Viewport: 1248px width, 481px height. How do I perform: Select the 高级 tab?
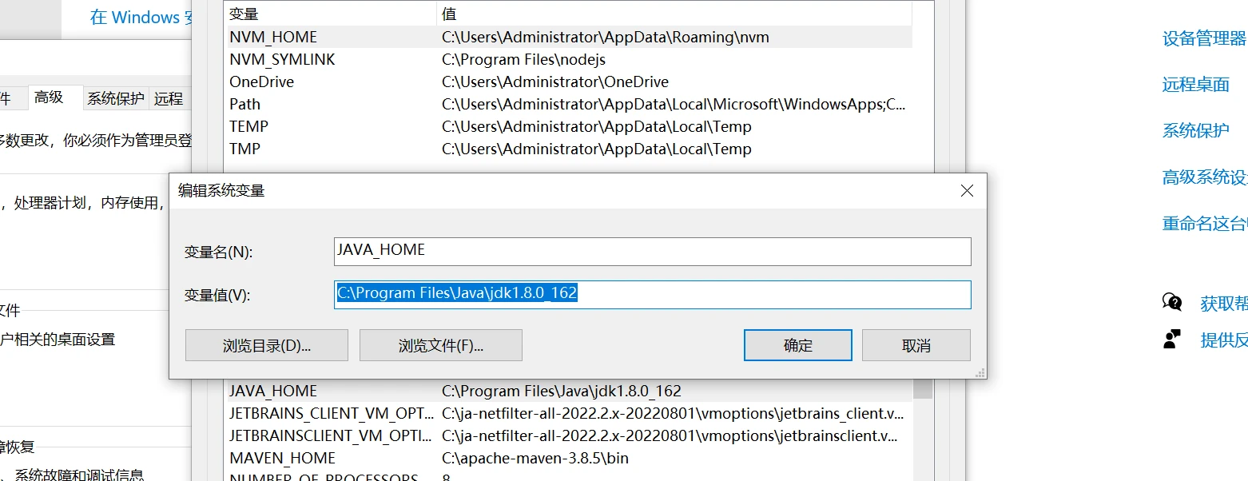49,97
